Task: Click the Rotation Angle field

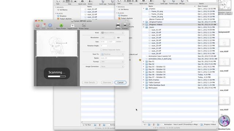Action: point(104,46)
